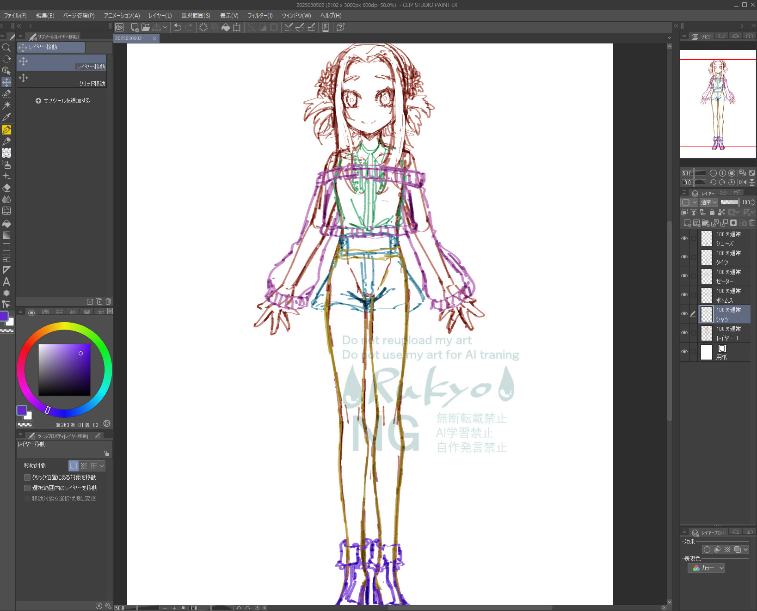Select the レイヤー移動 sub tool entry

click(62, 62)
